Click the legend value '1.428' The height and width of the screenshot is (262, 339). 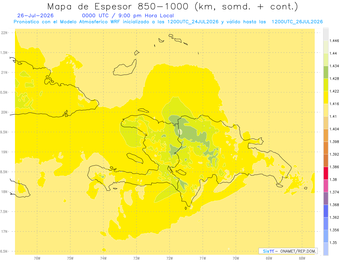334,79
